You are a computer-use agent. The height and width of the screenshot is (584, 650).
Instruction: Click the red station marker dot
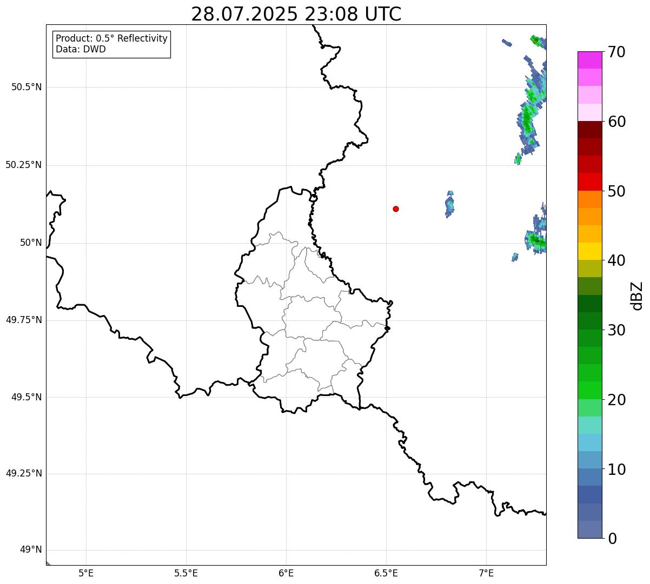pyautogui.click(x=396, y=209)
